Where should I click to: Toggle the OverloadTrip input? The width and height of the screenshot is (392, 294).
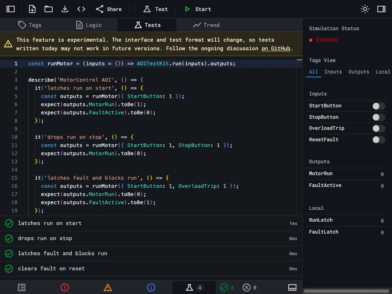[379, 128]
